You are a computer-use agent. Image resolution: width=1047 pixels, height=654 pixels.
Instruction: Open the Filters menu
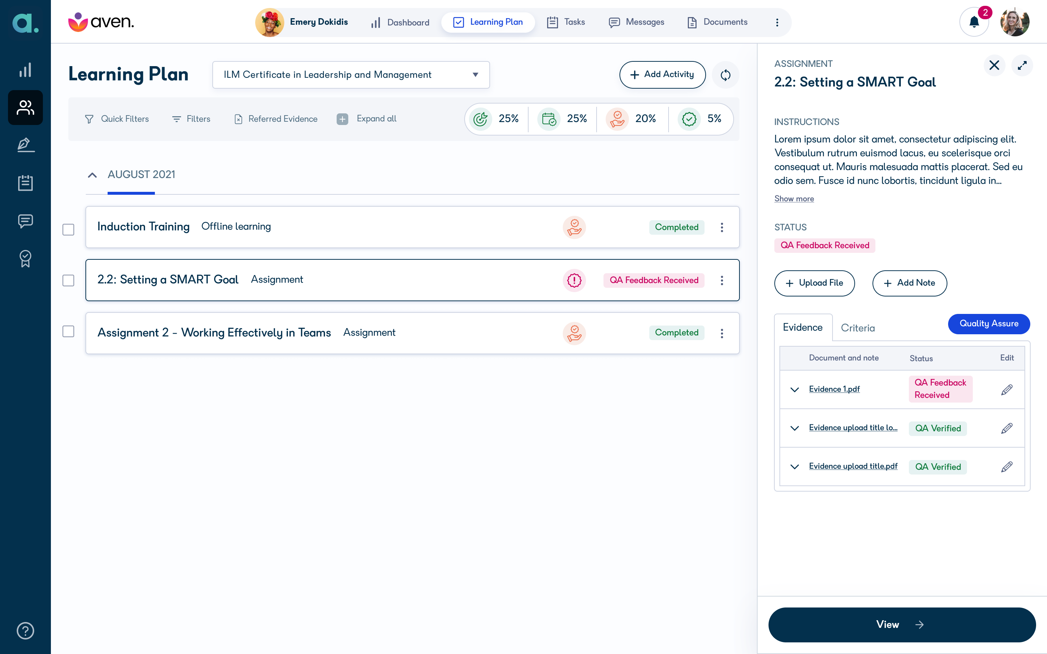click(x=191, y=118)
